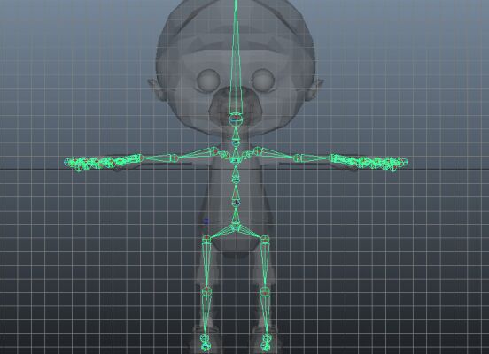489x354 pixels.
Task: Select the hip joint on screen-right leg
Action: (265, 239)
